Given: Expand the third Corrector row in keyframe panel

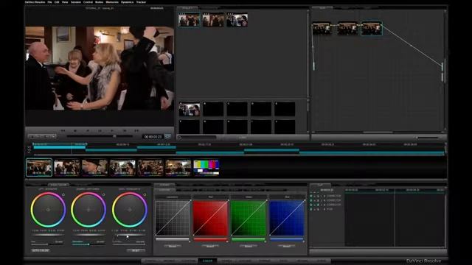Looking at the screenshot, I should (x=324, y=205).
